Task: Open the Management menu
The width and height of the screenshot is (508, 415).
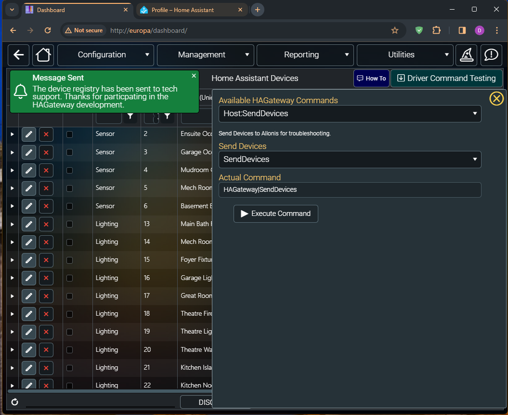Action: point(206,55)
